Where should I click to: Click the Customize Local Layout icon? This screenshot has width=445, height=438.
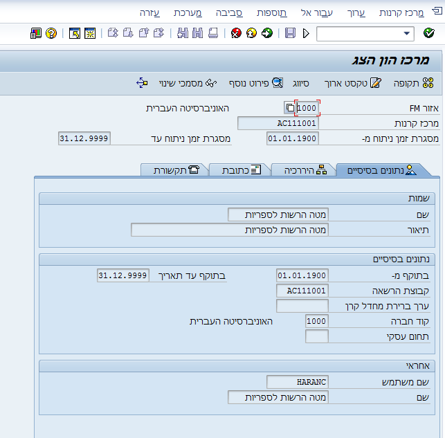tap(36, 33)
